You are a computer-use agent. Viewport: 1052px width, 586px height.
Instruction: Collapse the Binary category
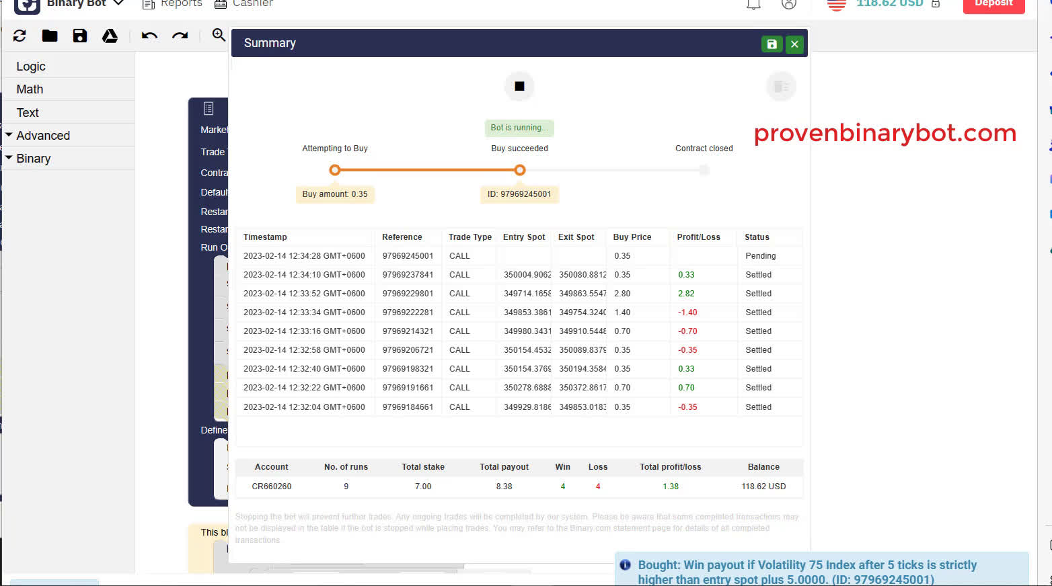34,158
